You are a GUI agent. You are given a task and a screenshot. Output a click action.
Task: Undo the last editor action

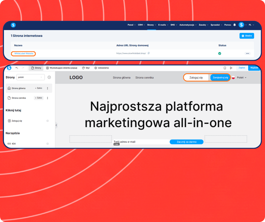tap(17, 68)
